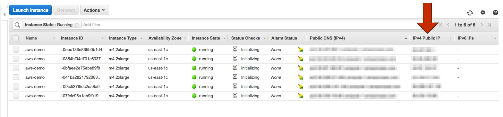Viewport: 503px width, 117px height.
Task: Click alarm icon for instance i-041ba2821792083
Action: tap(300, 77)
